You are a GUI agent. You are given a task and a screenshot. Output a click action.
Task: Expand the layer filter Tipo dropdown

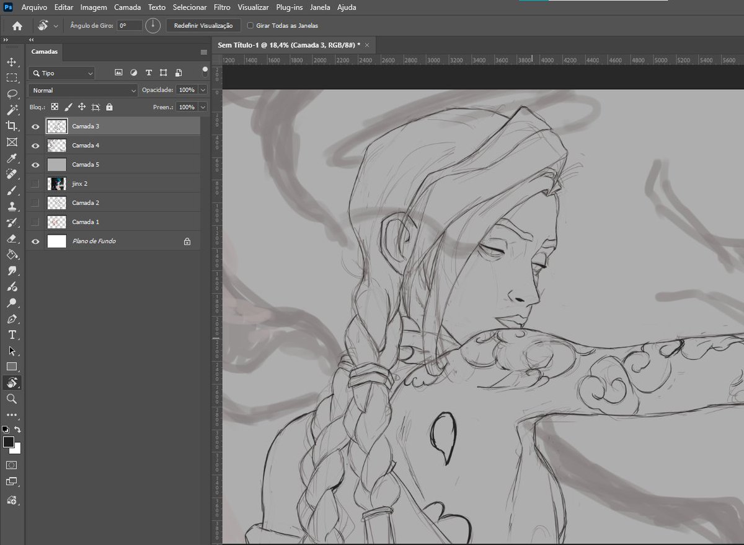[90, 73]
